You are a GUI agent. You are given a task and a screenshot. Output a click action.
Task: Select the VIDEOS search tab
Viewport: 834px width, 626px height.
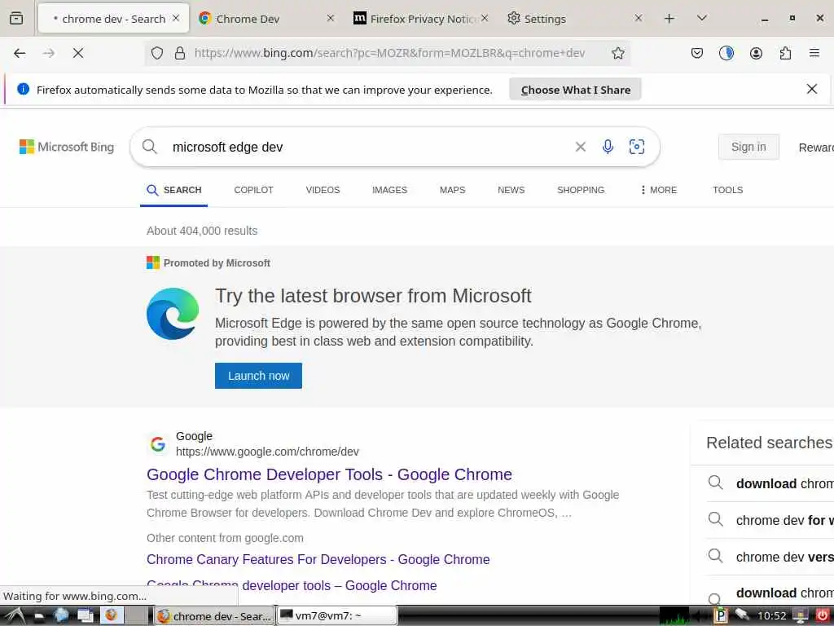[x=323, y=190]
